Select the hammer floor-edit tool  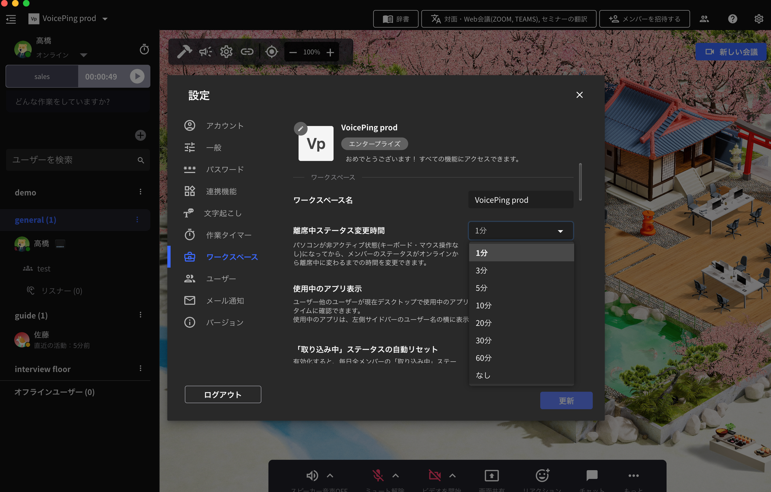(x=184, y=52)
